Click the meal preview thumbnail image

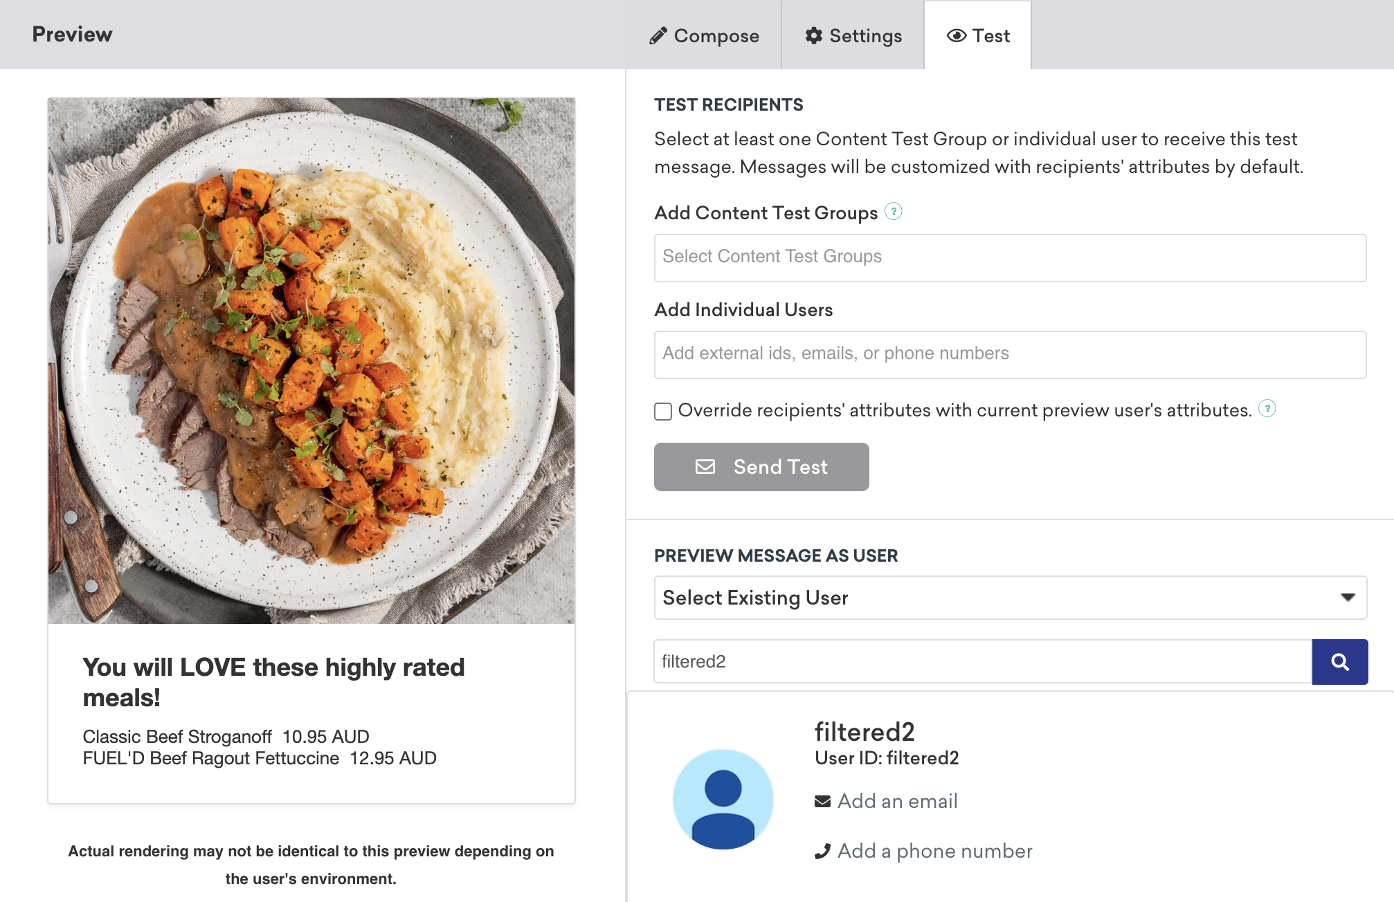point(312,362)
